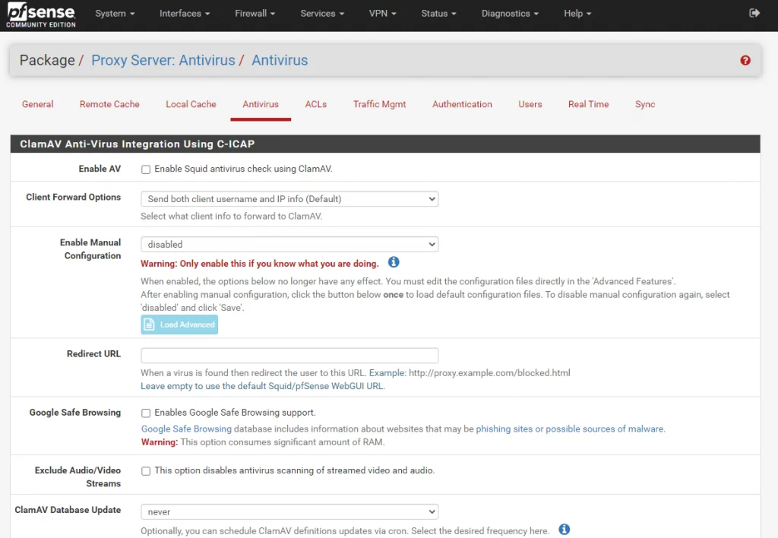The image size is (778, 538).
Task: Switch to the Traffic Mgmt tab
Action: (380, 104)
